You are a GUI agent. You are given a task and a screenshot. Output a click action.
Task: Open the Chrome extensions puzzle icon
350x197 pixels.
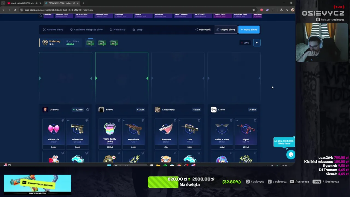point(273,10)
